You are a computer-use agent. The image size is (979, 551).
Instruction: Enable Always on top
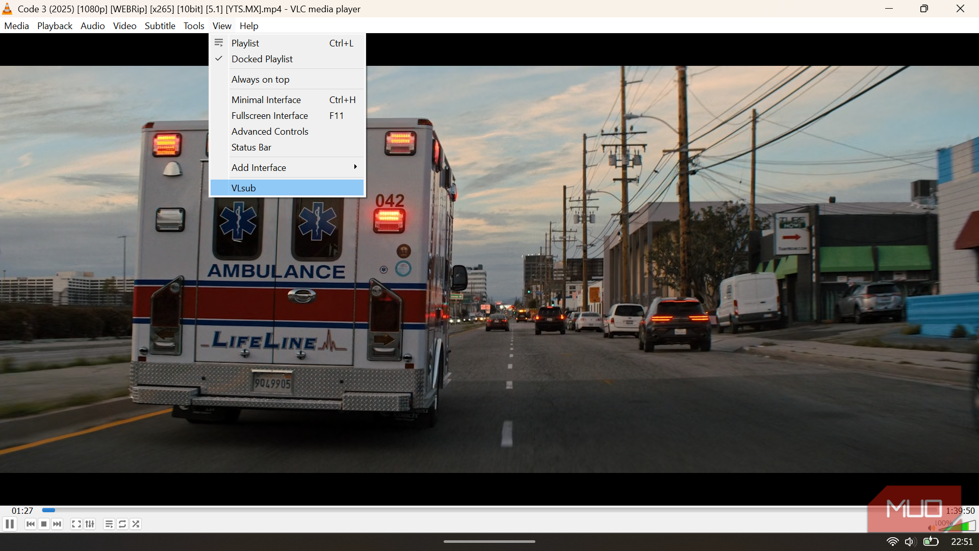pyautogui.click(x=287, y=80)
